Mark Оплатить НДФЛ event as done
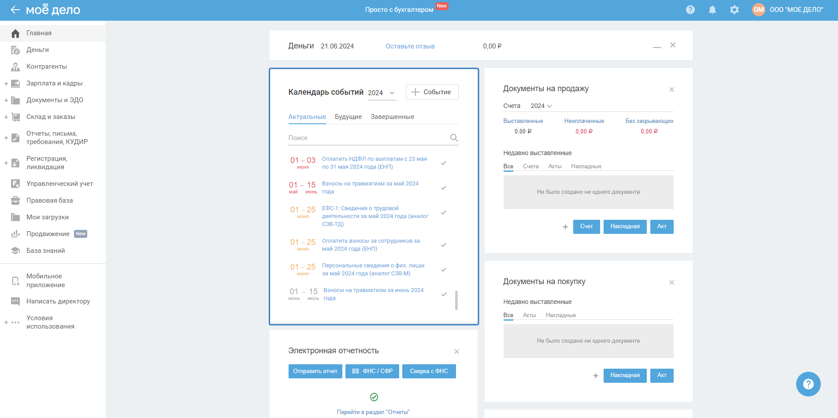This screenshot has width=838, height=418. click(x=444, y=163)
